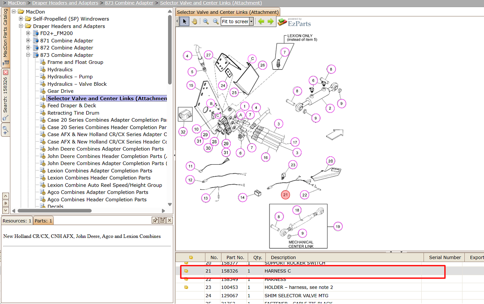Image resolution: width=484 pixels, height=304 pixels.
Task: Collapse the MacDon root tree node
Action: pyautogui.click(x=14, y=12)
